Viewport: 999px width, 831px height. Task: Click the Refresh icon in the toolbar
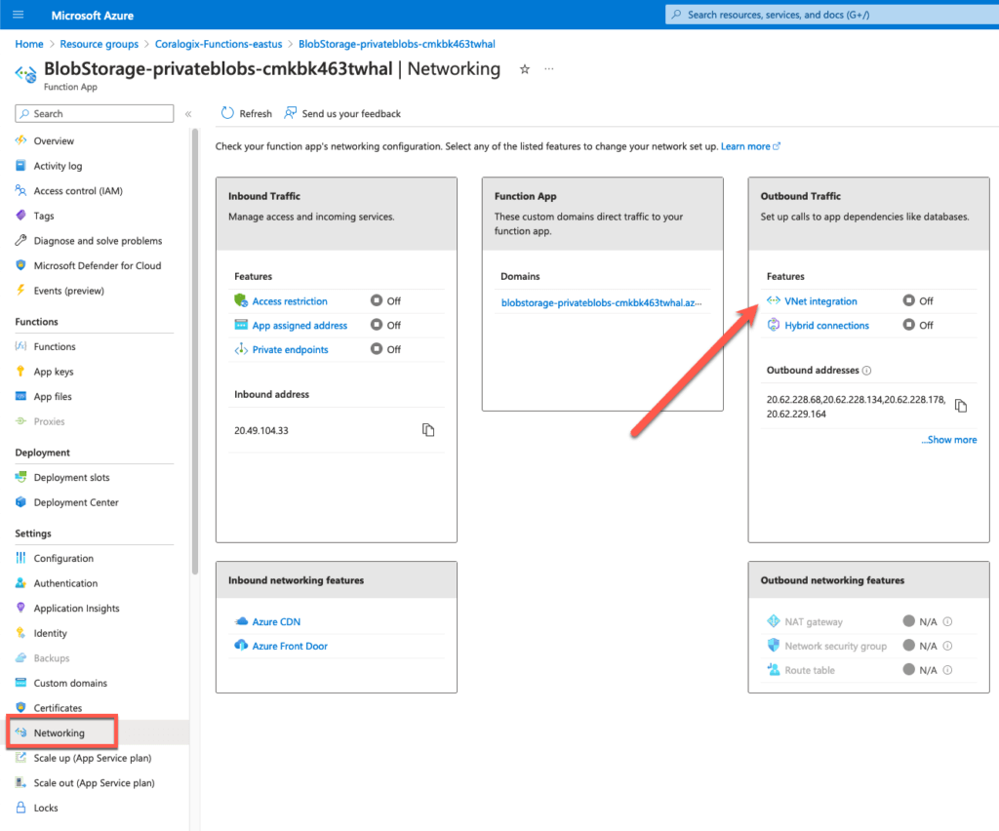click(x=227, y=113)
